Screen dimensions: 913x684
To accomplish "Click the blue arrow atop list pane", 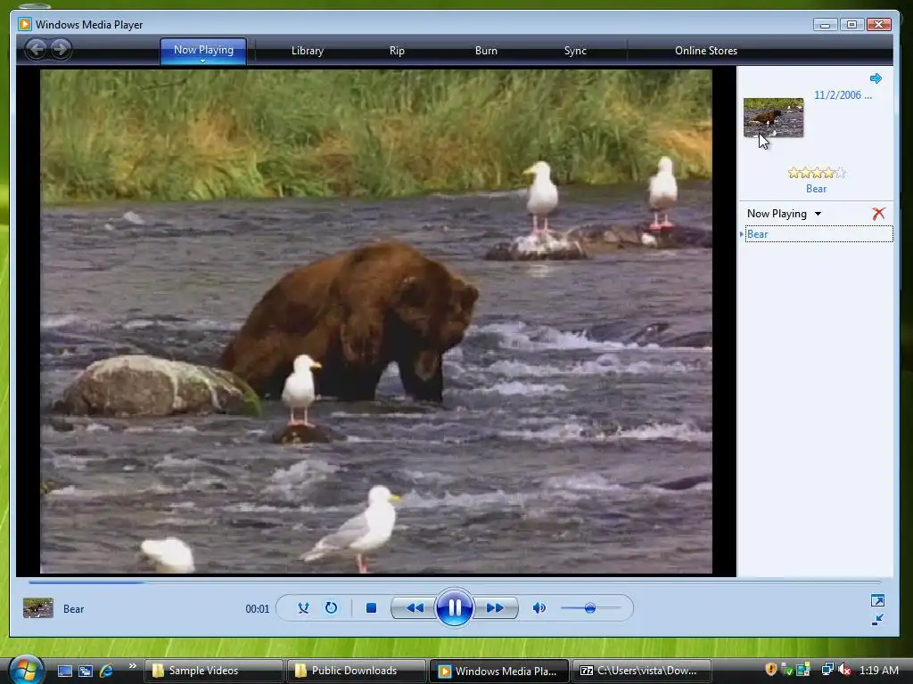I will tap(876, 78).
